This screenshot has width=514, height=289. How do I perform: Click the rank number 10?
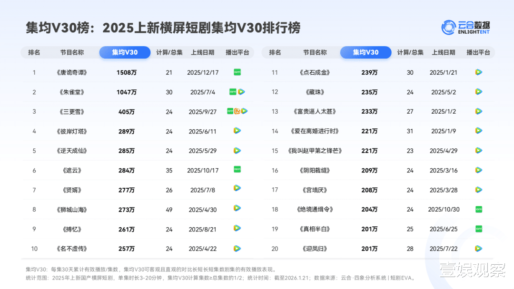34,249
